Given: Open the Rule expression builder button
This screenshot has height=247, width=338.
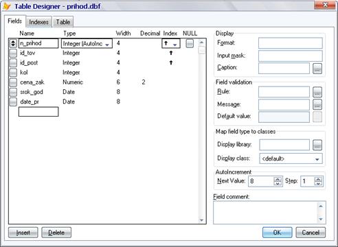Looking at the screenshot, I should click(317, 92).
